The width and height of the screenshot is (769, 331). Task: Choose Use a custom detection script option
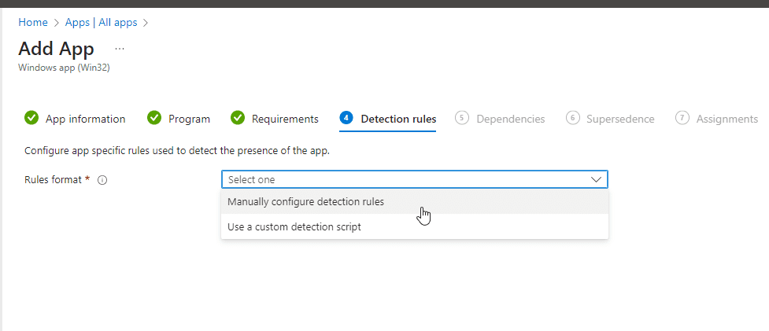294,227
